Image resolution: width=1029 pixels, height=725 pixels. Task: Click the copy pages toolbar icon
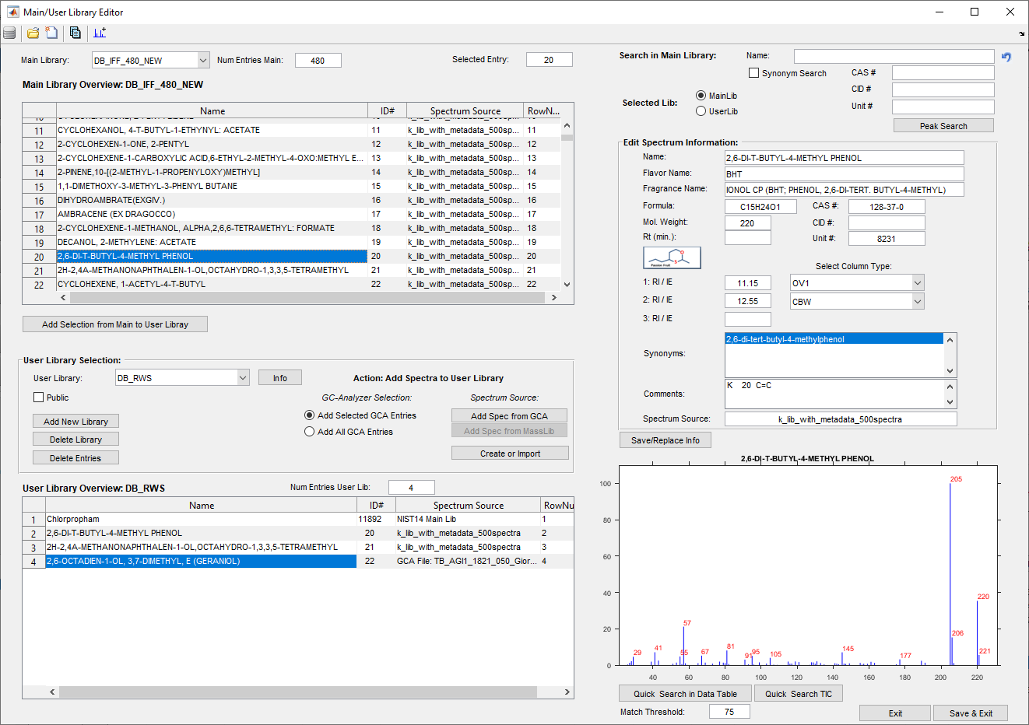click(75, 33)
